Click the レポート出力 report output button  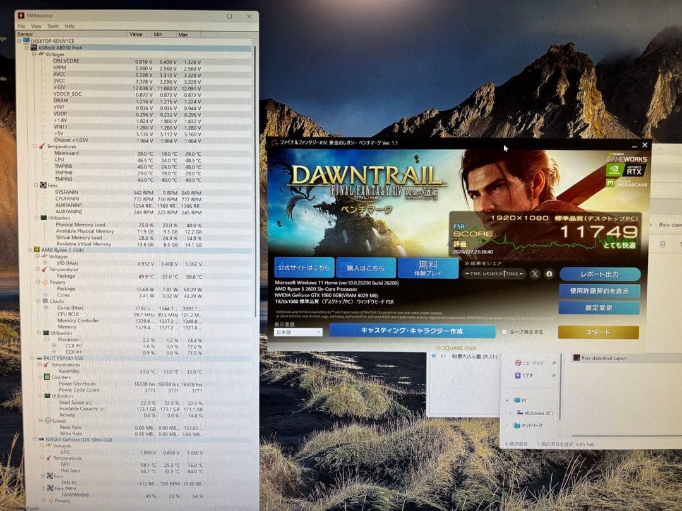pyautogui.click(x=599, y=274)
